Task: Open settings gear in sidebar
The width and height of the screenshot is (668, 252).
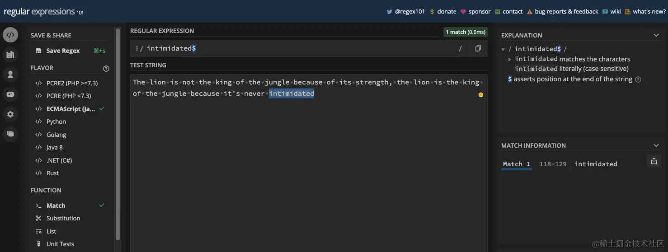Action: coord(10,114)
